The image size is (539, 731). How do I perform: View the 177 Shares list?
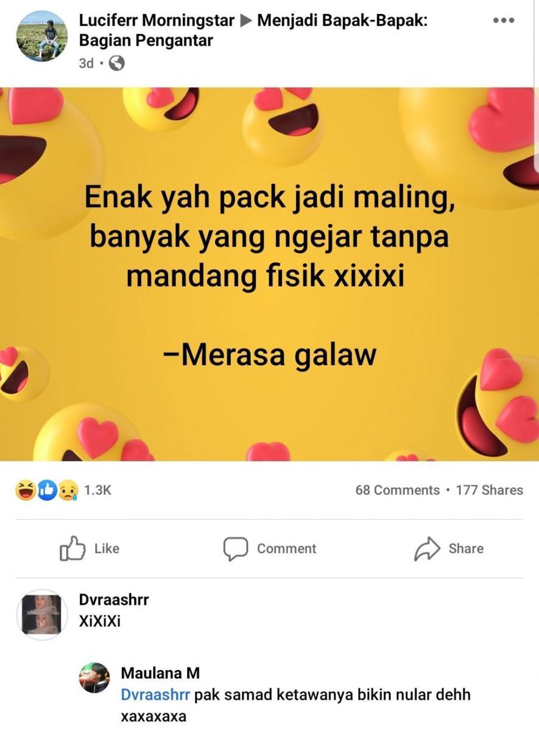coord(489,490)
